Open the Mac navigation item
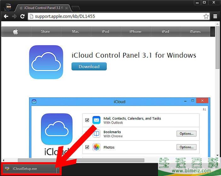Image resolution: width=221 pixels, height=176 pixels. (x=76, y=31)
